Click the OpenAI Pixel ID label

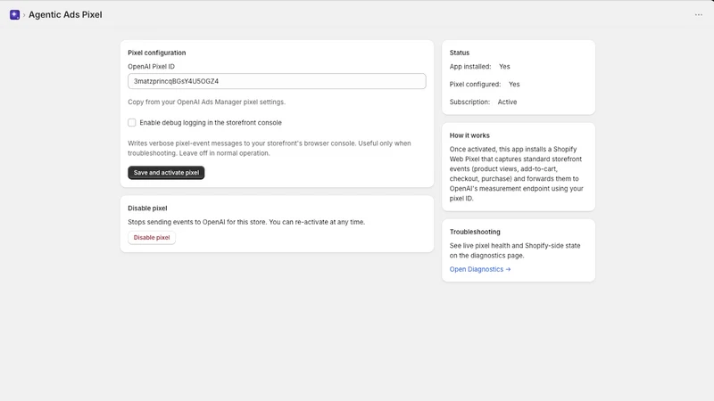click(x=151, y=66)
